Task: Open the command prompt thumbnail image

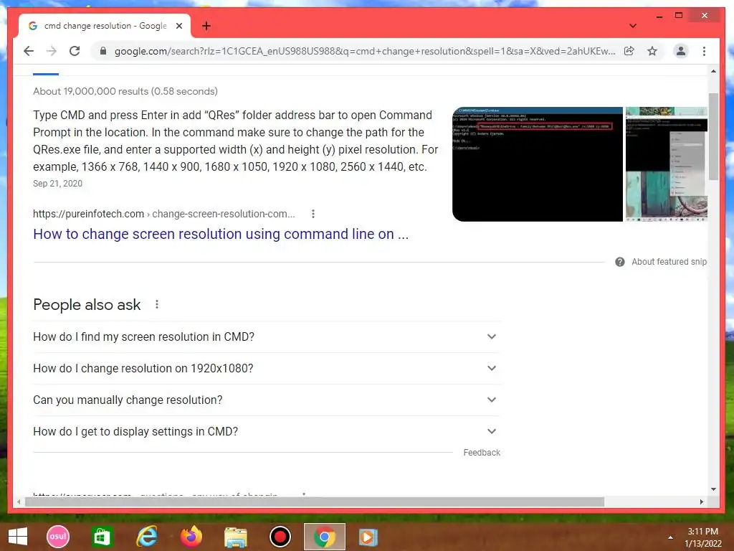Action: pyautogui.click(x=538, y=164)
